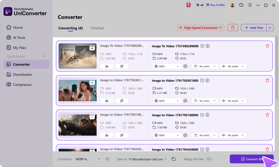
Task: Open Compressor in the sidebar
Action: click(x=26, y=84)
